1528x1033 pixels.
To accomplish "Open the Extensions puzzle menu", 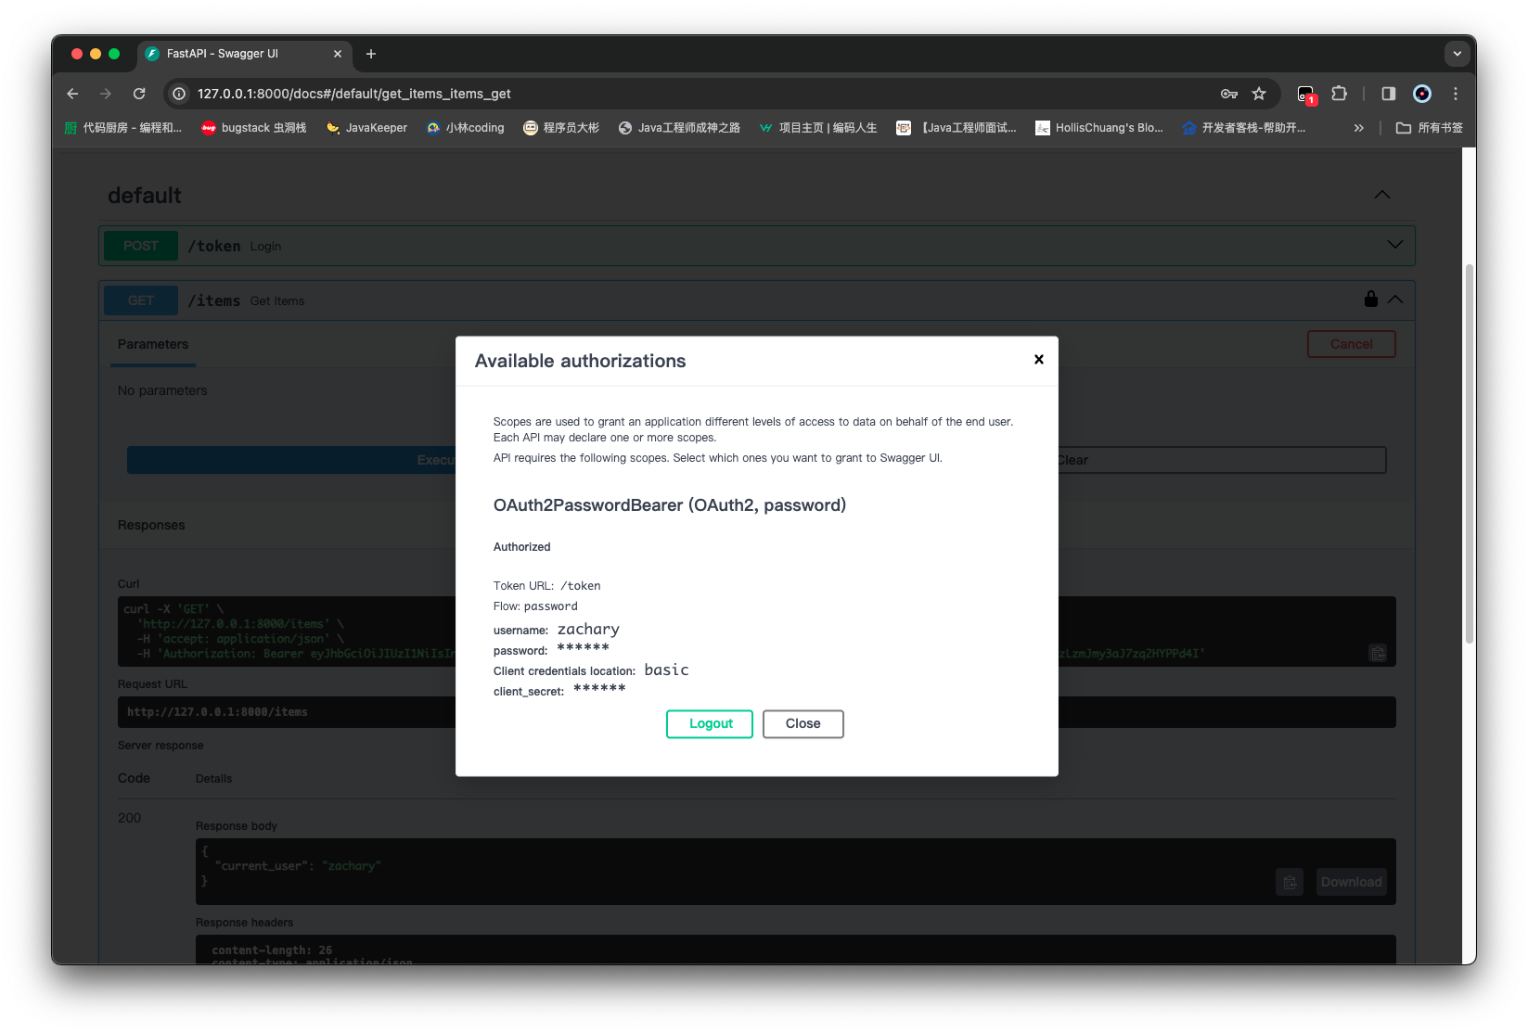I will pos(1339,94).
